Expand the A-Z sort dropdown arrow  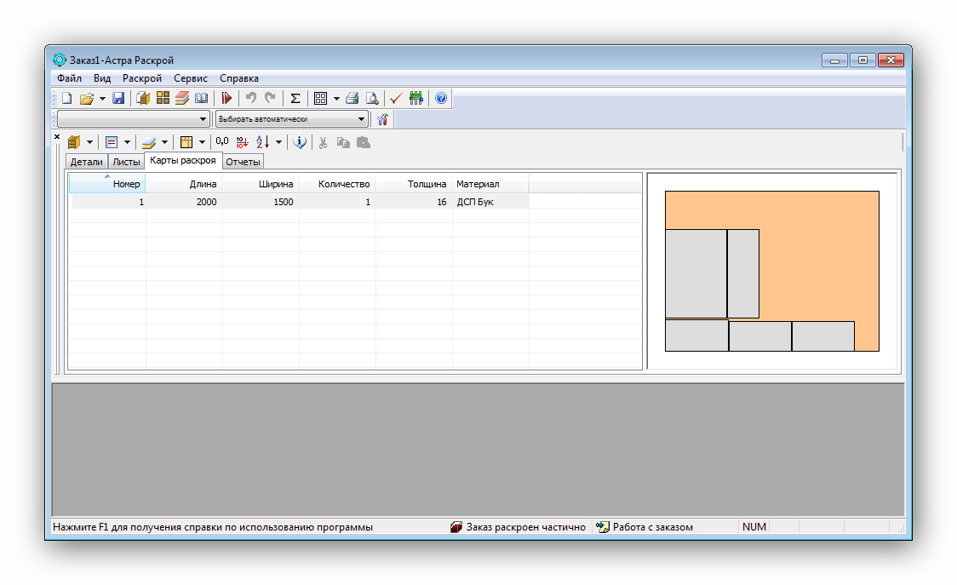(278, 142)
